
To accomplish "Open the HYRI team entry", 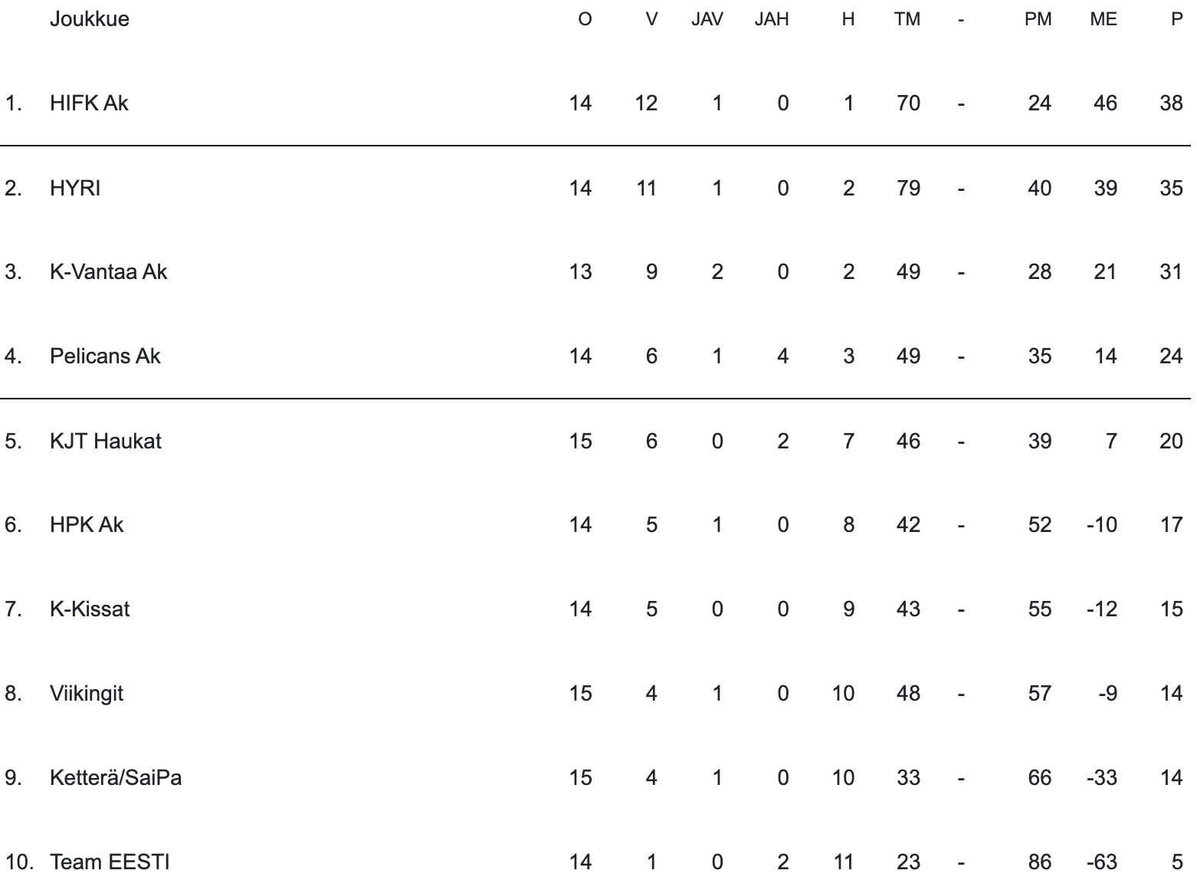I will click(x=75, y=188).
